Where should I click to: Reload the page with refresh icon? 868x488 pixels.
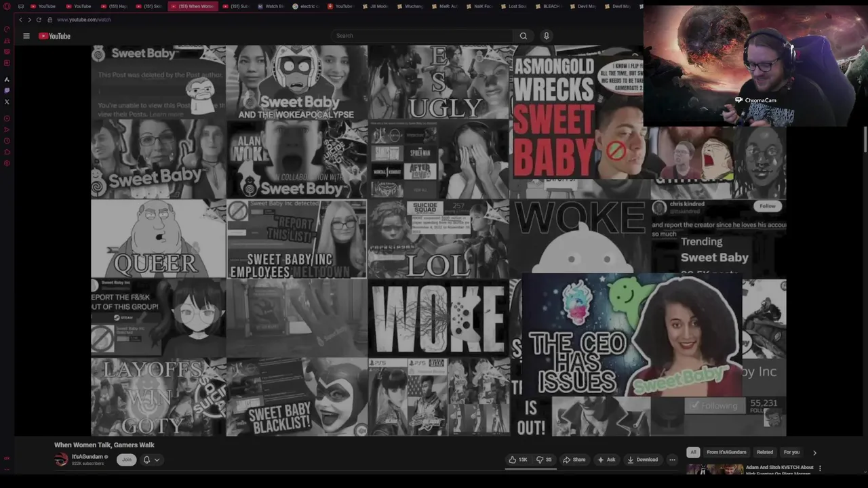pyautogui.click(x=39, y=20)
